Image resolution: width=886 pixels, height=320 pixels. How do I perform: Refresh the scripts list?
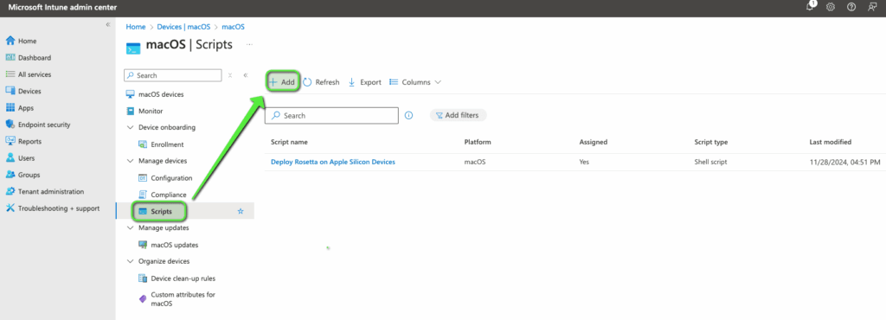(321, 82)
